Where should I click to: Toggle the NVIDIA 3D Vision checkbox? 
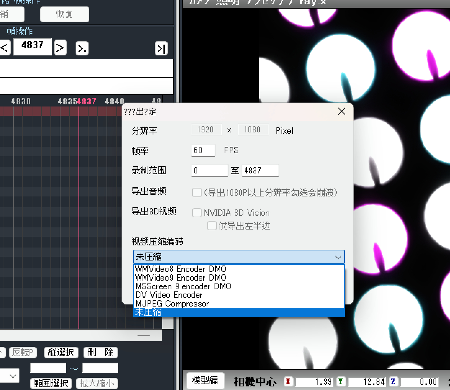[197, 213]
